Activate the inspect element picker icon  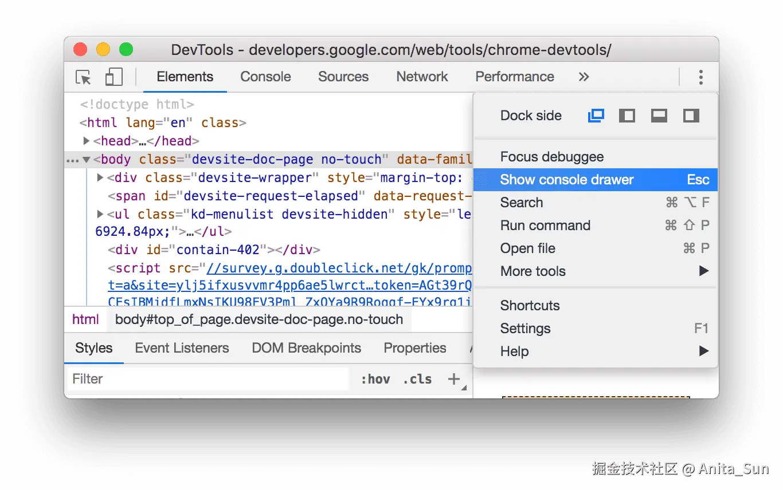(84, 77)
